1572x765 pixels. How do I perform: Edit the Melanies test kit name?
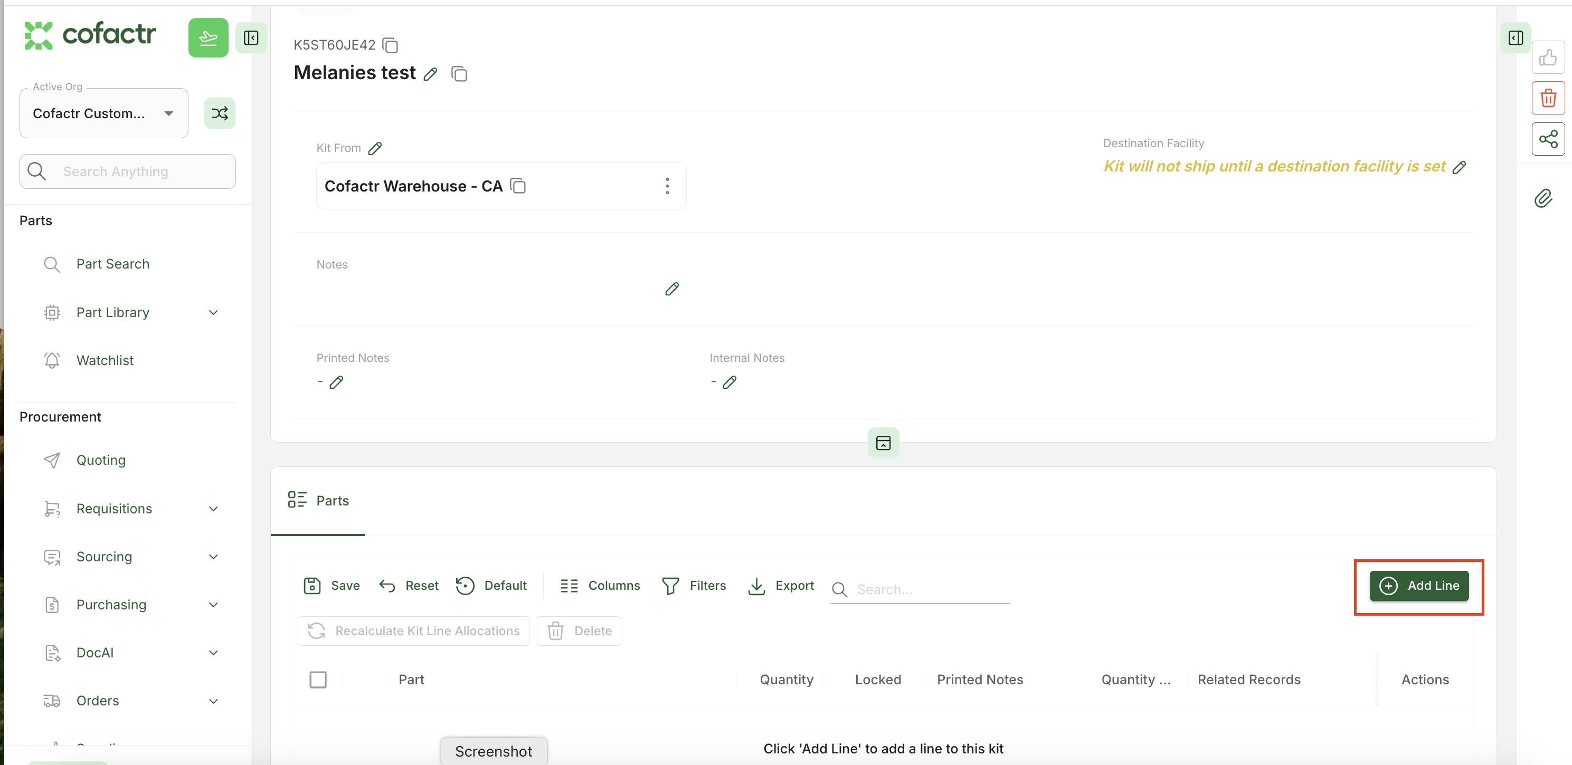tap(430, 74)
